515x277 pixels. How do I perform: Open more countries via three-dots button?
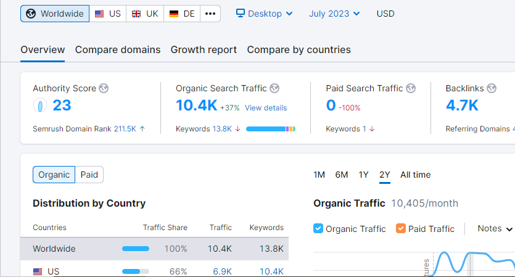(x=210, y=14)
